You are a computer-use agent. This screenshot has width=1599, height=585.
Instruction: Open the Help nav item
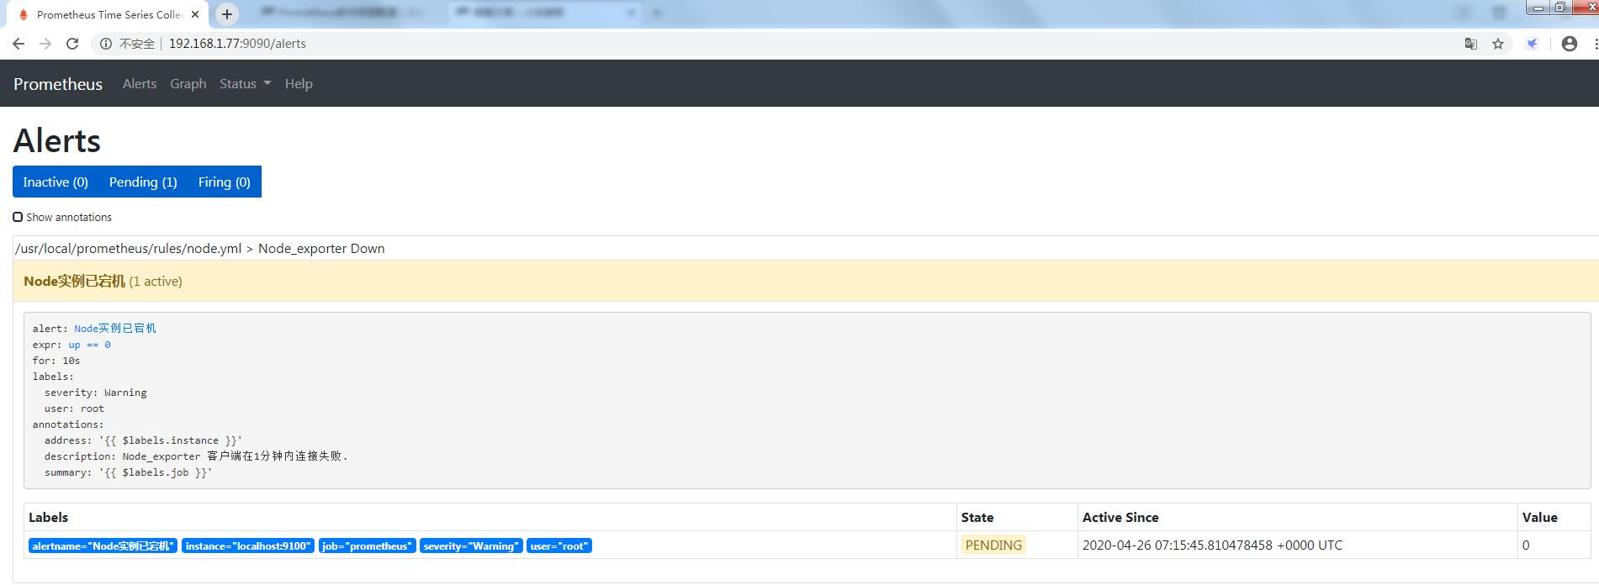pyautogui.click(x=299, y=84)
